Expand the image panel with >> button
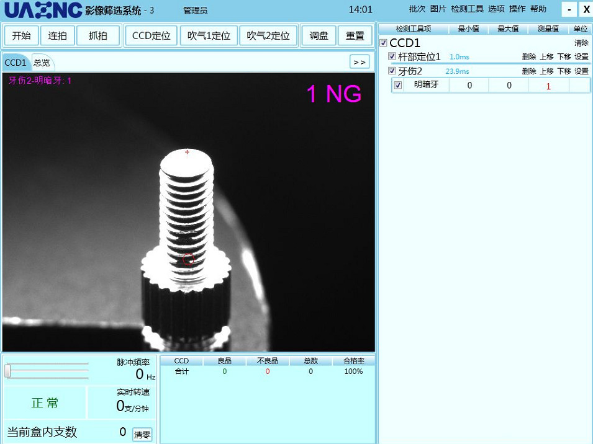This screenshot has height=444, width=593. point(359,62)
